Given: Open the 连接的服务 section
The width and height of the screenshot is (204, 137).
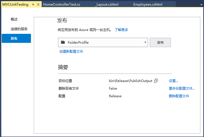Looking at the screenshot, I should pyautogui.click(x=19, y=29).
